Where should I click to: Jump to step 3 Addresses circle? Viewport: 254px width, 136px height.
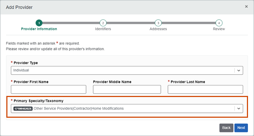[158, 23]
